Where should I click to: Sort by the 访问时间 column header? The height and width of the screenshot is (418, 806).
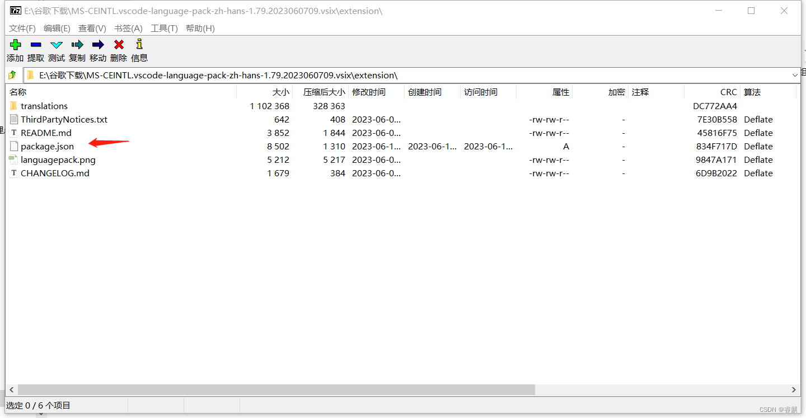click(488, 92)
